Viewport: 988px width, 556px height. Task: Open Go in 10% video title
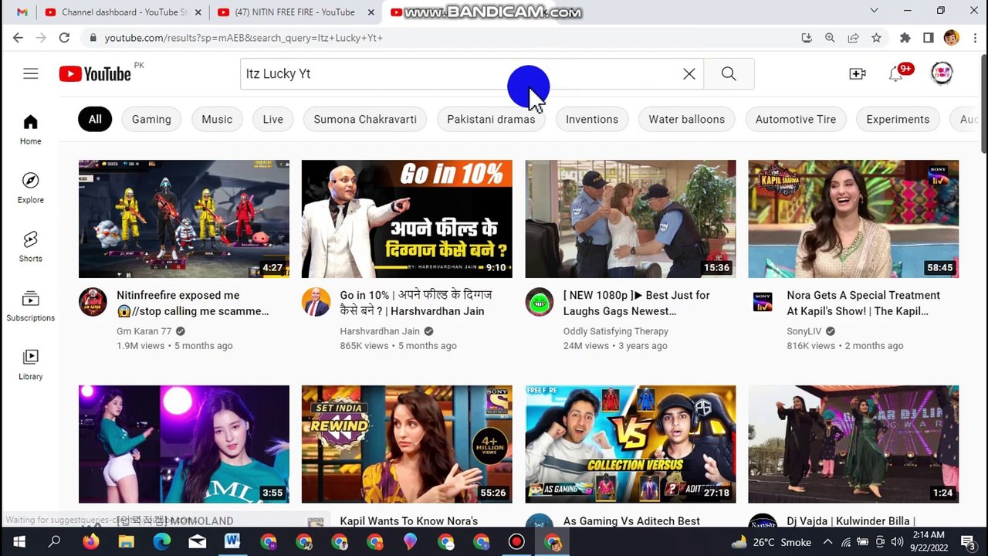click(416, 303)
